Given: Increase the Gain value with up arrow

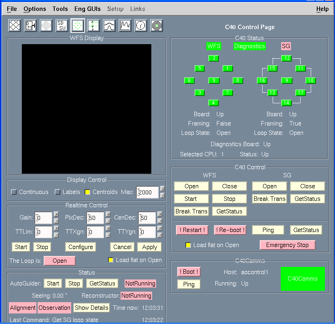Looking at the screenshot, I should (x=56, y=215).
